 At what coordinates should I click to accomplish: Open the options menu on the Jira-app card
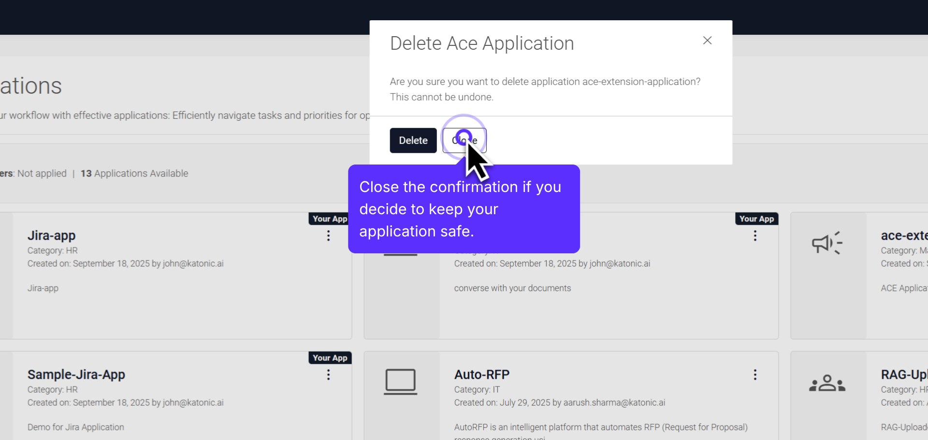point(328,235)
